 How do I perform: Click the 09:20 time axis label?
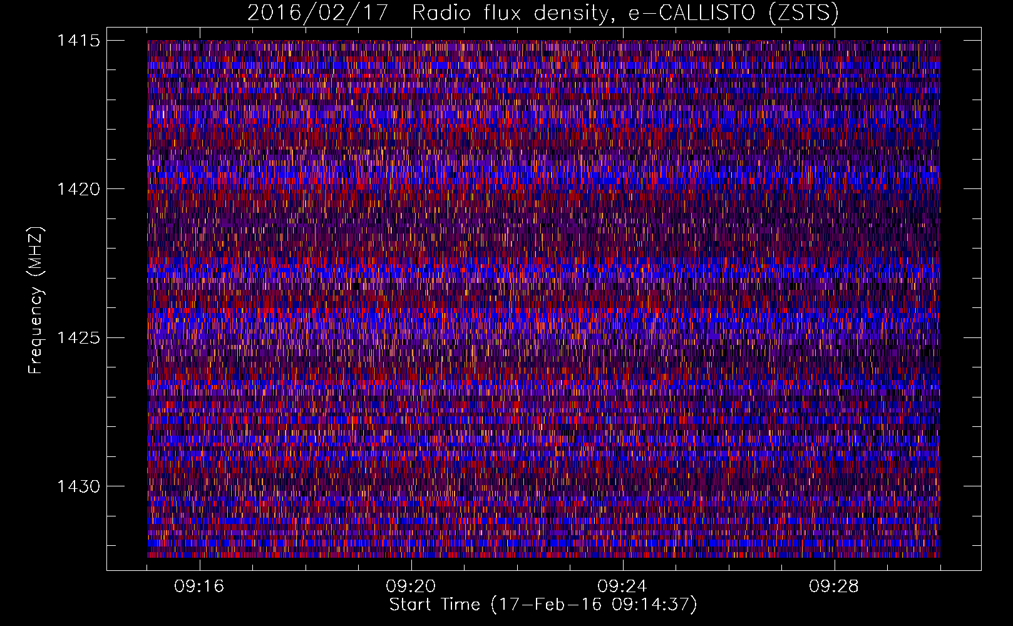click(411, 587)
